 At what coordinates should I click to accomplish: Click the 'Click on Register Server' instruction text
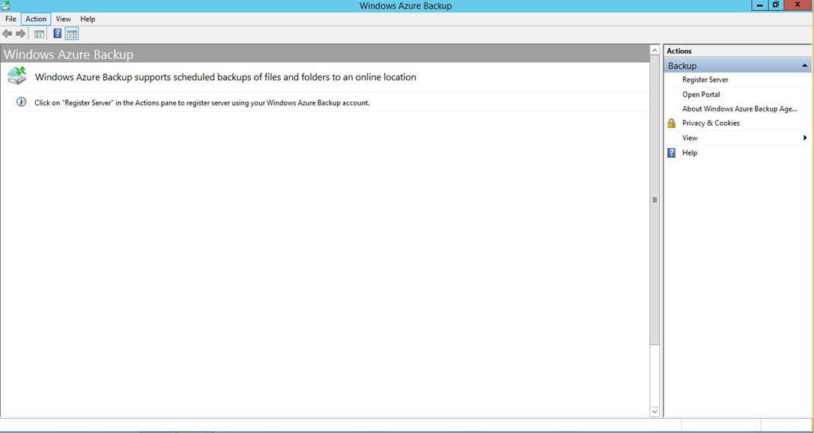click(202, 102)
